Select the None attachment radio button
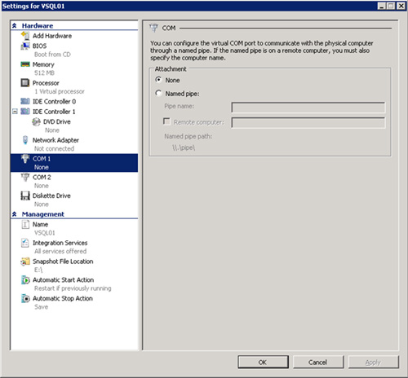This screenshot has height=378, width=408. [x=158, y=80]
